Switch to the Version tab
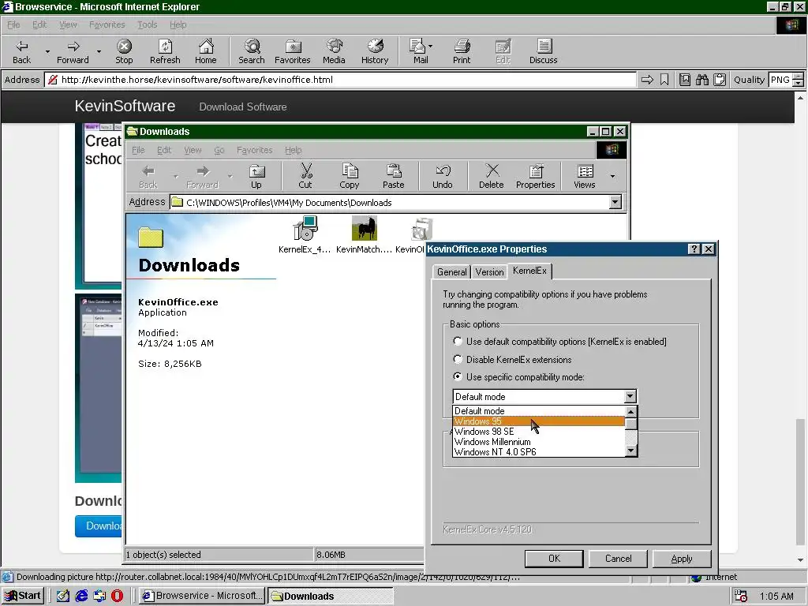The width and height of the screenshot is (808, 606). click(x=489, y=272)
